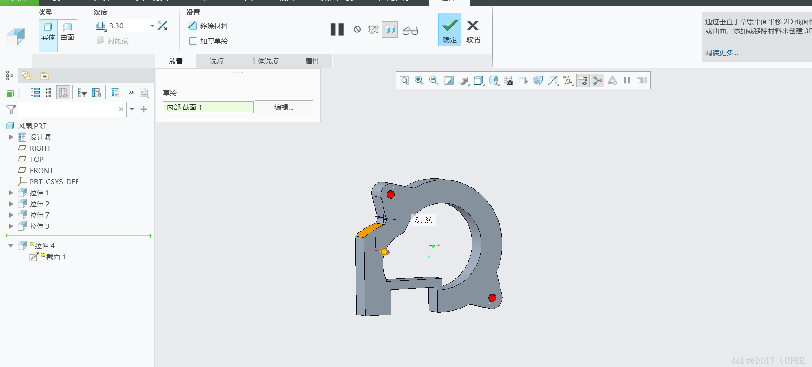The height and width of the screenshot is (367, 812).
Task: Click the no-preview icon
Action: (357, 30)
